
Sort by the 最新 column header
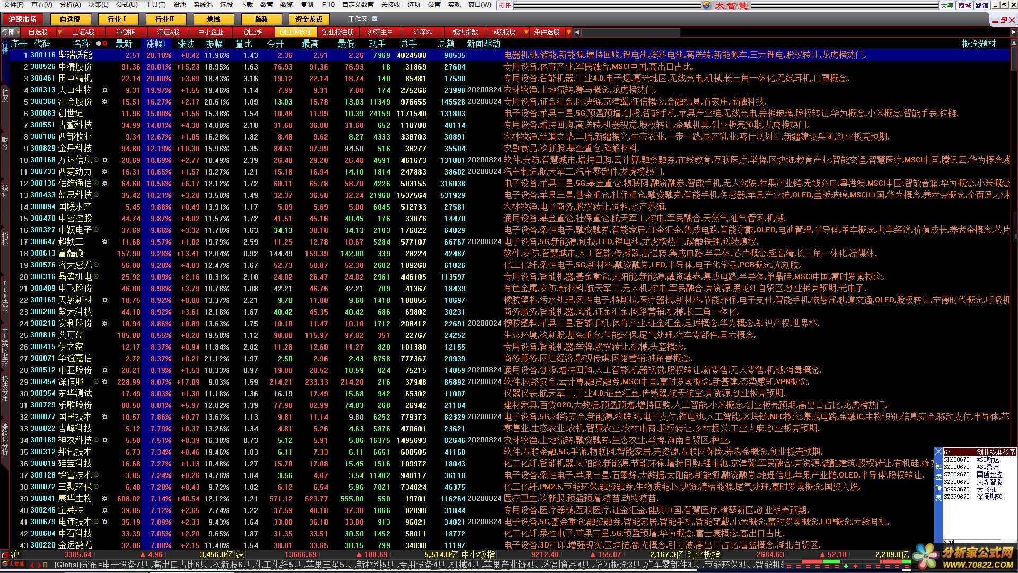coord(124,44)
